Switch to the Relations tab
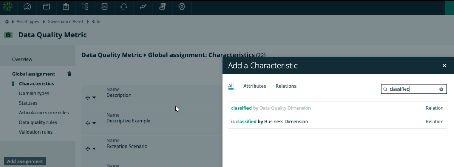This screenshot has height=167, width=454. [286, 86]
